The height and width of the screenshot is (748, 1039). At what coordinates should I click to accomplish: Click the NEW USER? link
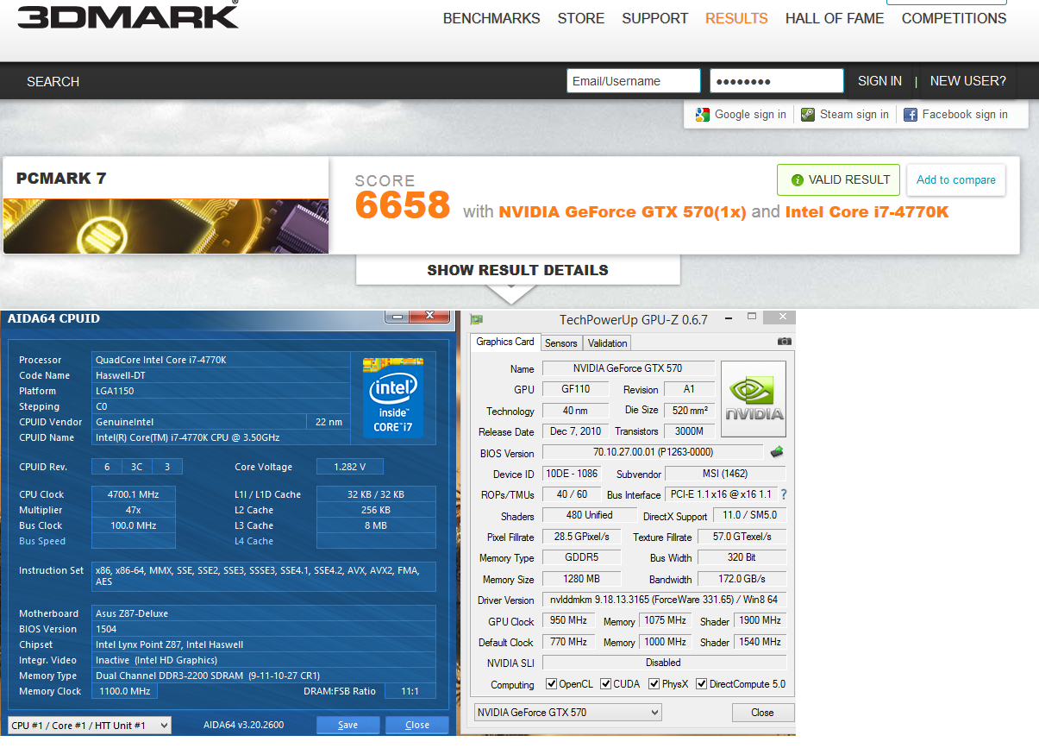(x=968, y=81)
